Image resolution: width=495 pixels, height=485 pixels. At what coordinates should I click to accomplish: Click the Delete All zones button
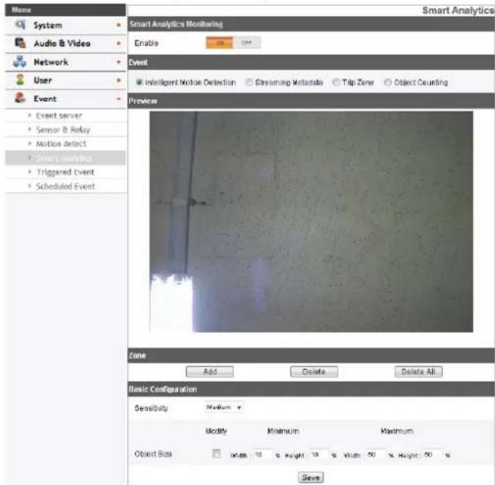coord(418,371)
